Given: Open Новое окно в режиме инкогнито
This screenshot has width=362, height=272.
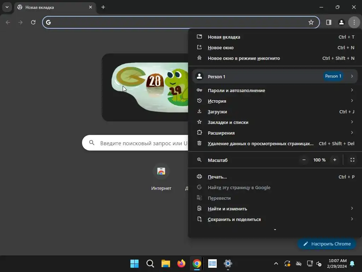Looking at the screenshot, I should 275,58.
